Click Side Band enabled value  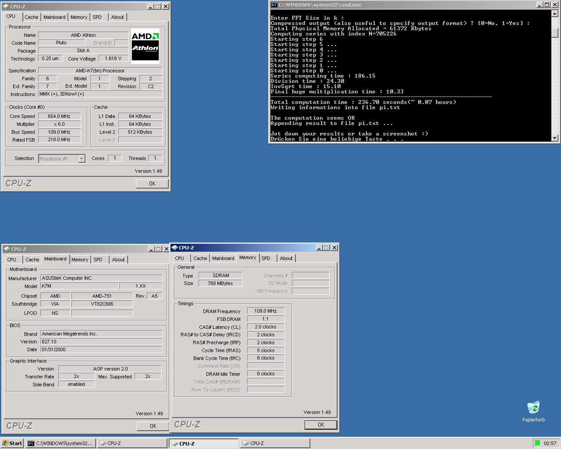(76, 384)
